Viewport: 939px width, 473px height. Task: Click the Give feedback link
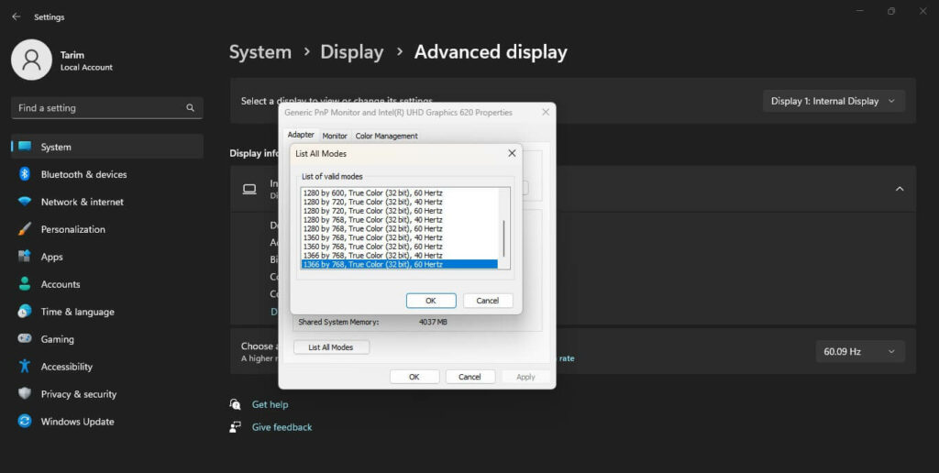(282, 427)
